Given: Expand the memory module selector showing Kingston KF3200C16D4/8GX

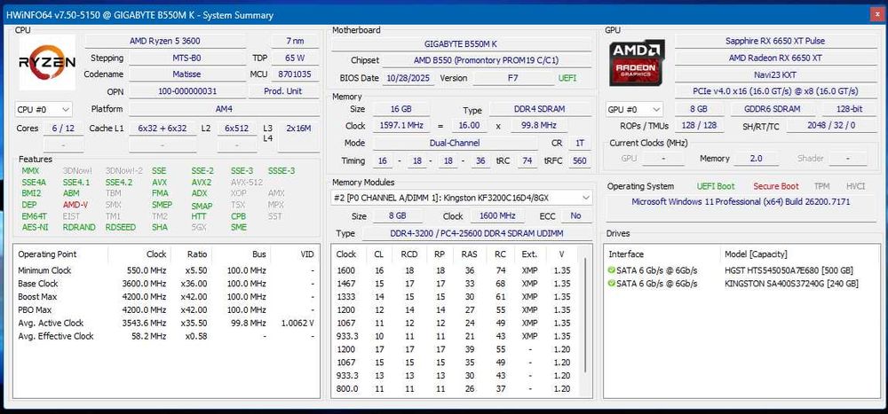Looking at the screenshot, I should point(462,198).
